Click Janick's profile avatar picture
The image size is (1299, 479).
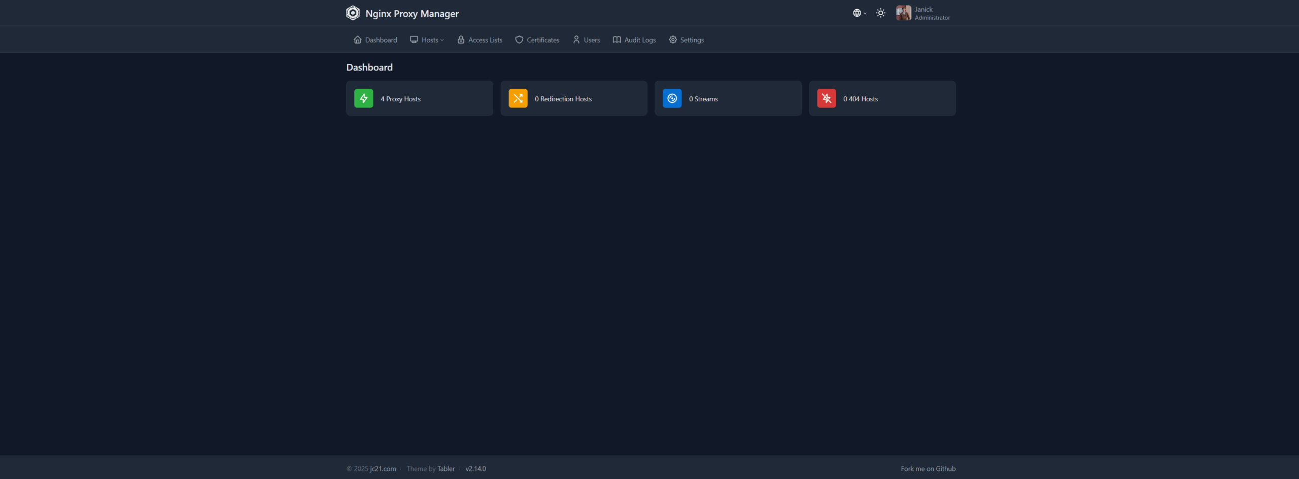(903, 13)
